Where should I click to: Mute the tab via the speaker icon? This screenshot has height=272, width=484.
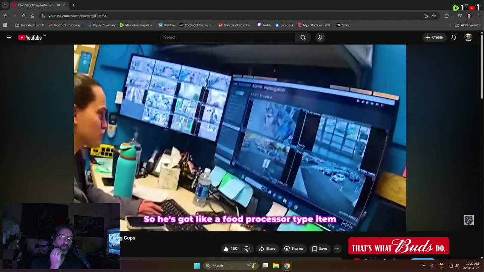pyautogui.click(x=58, y=5)
